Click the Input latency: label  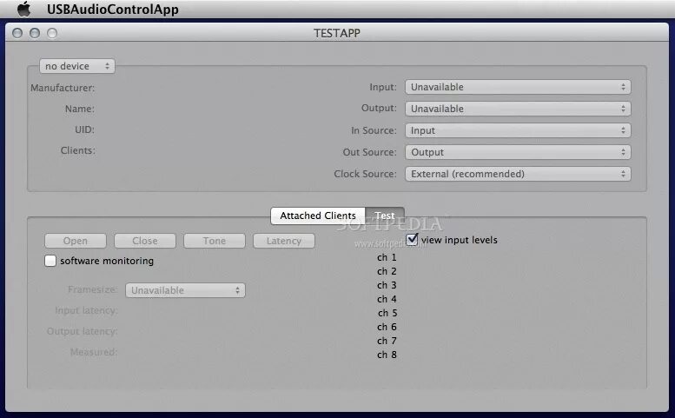[86, 310]
